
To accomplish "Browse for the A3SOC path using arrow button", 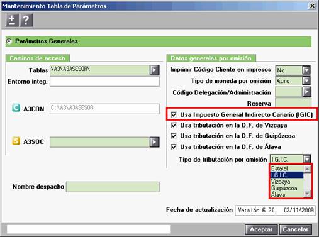I will [155, 142].
